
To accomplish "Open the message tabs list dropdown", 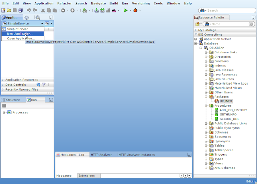I will pyautogui.click(x=189, y=176).
